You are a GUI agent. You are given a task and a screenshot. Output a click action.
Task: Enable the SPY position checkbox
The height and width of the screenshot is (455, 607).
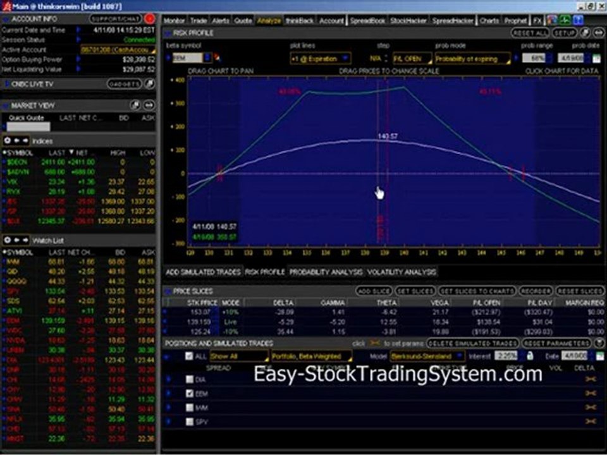[189, 422]
